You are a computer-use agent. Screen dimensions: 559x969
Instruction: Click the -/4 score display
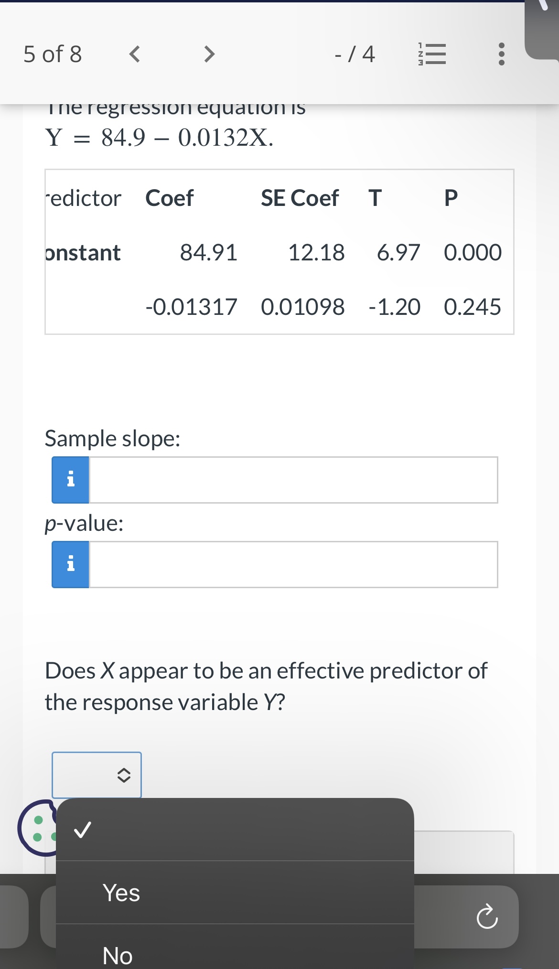(x=355, y=54)
